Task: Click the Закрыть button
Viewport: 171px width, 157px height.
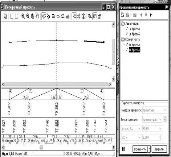Action: [159, 149]
